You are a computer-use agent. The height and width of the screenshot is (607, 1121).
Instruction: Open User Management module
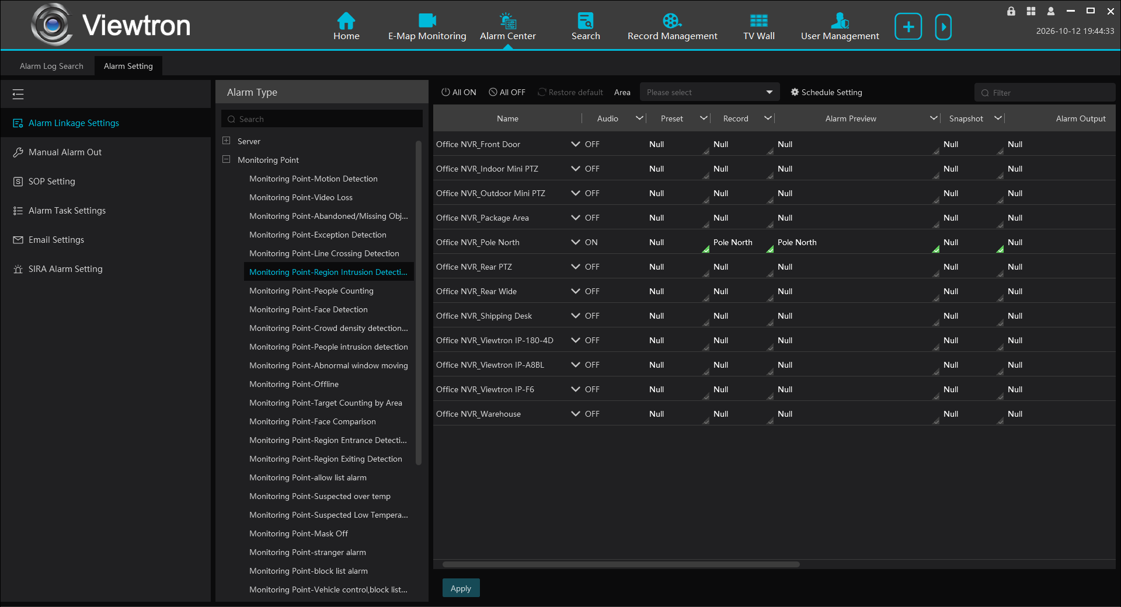[840, 26]
